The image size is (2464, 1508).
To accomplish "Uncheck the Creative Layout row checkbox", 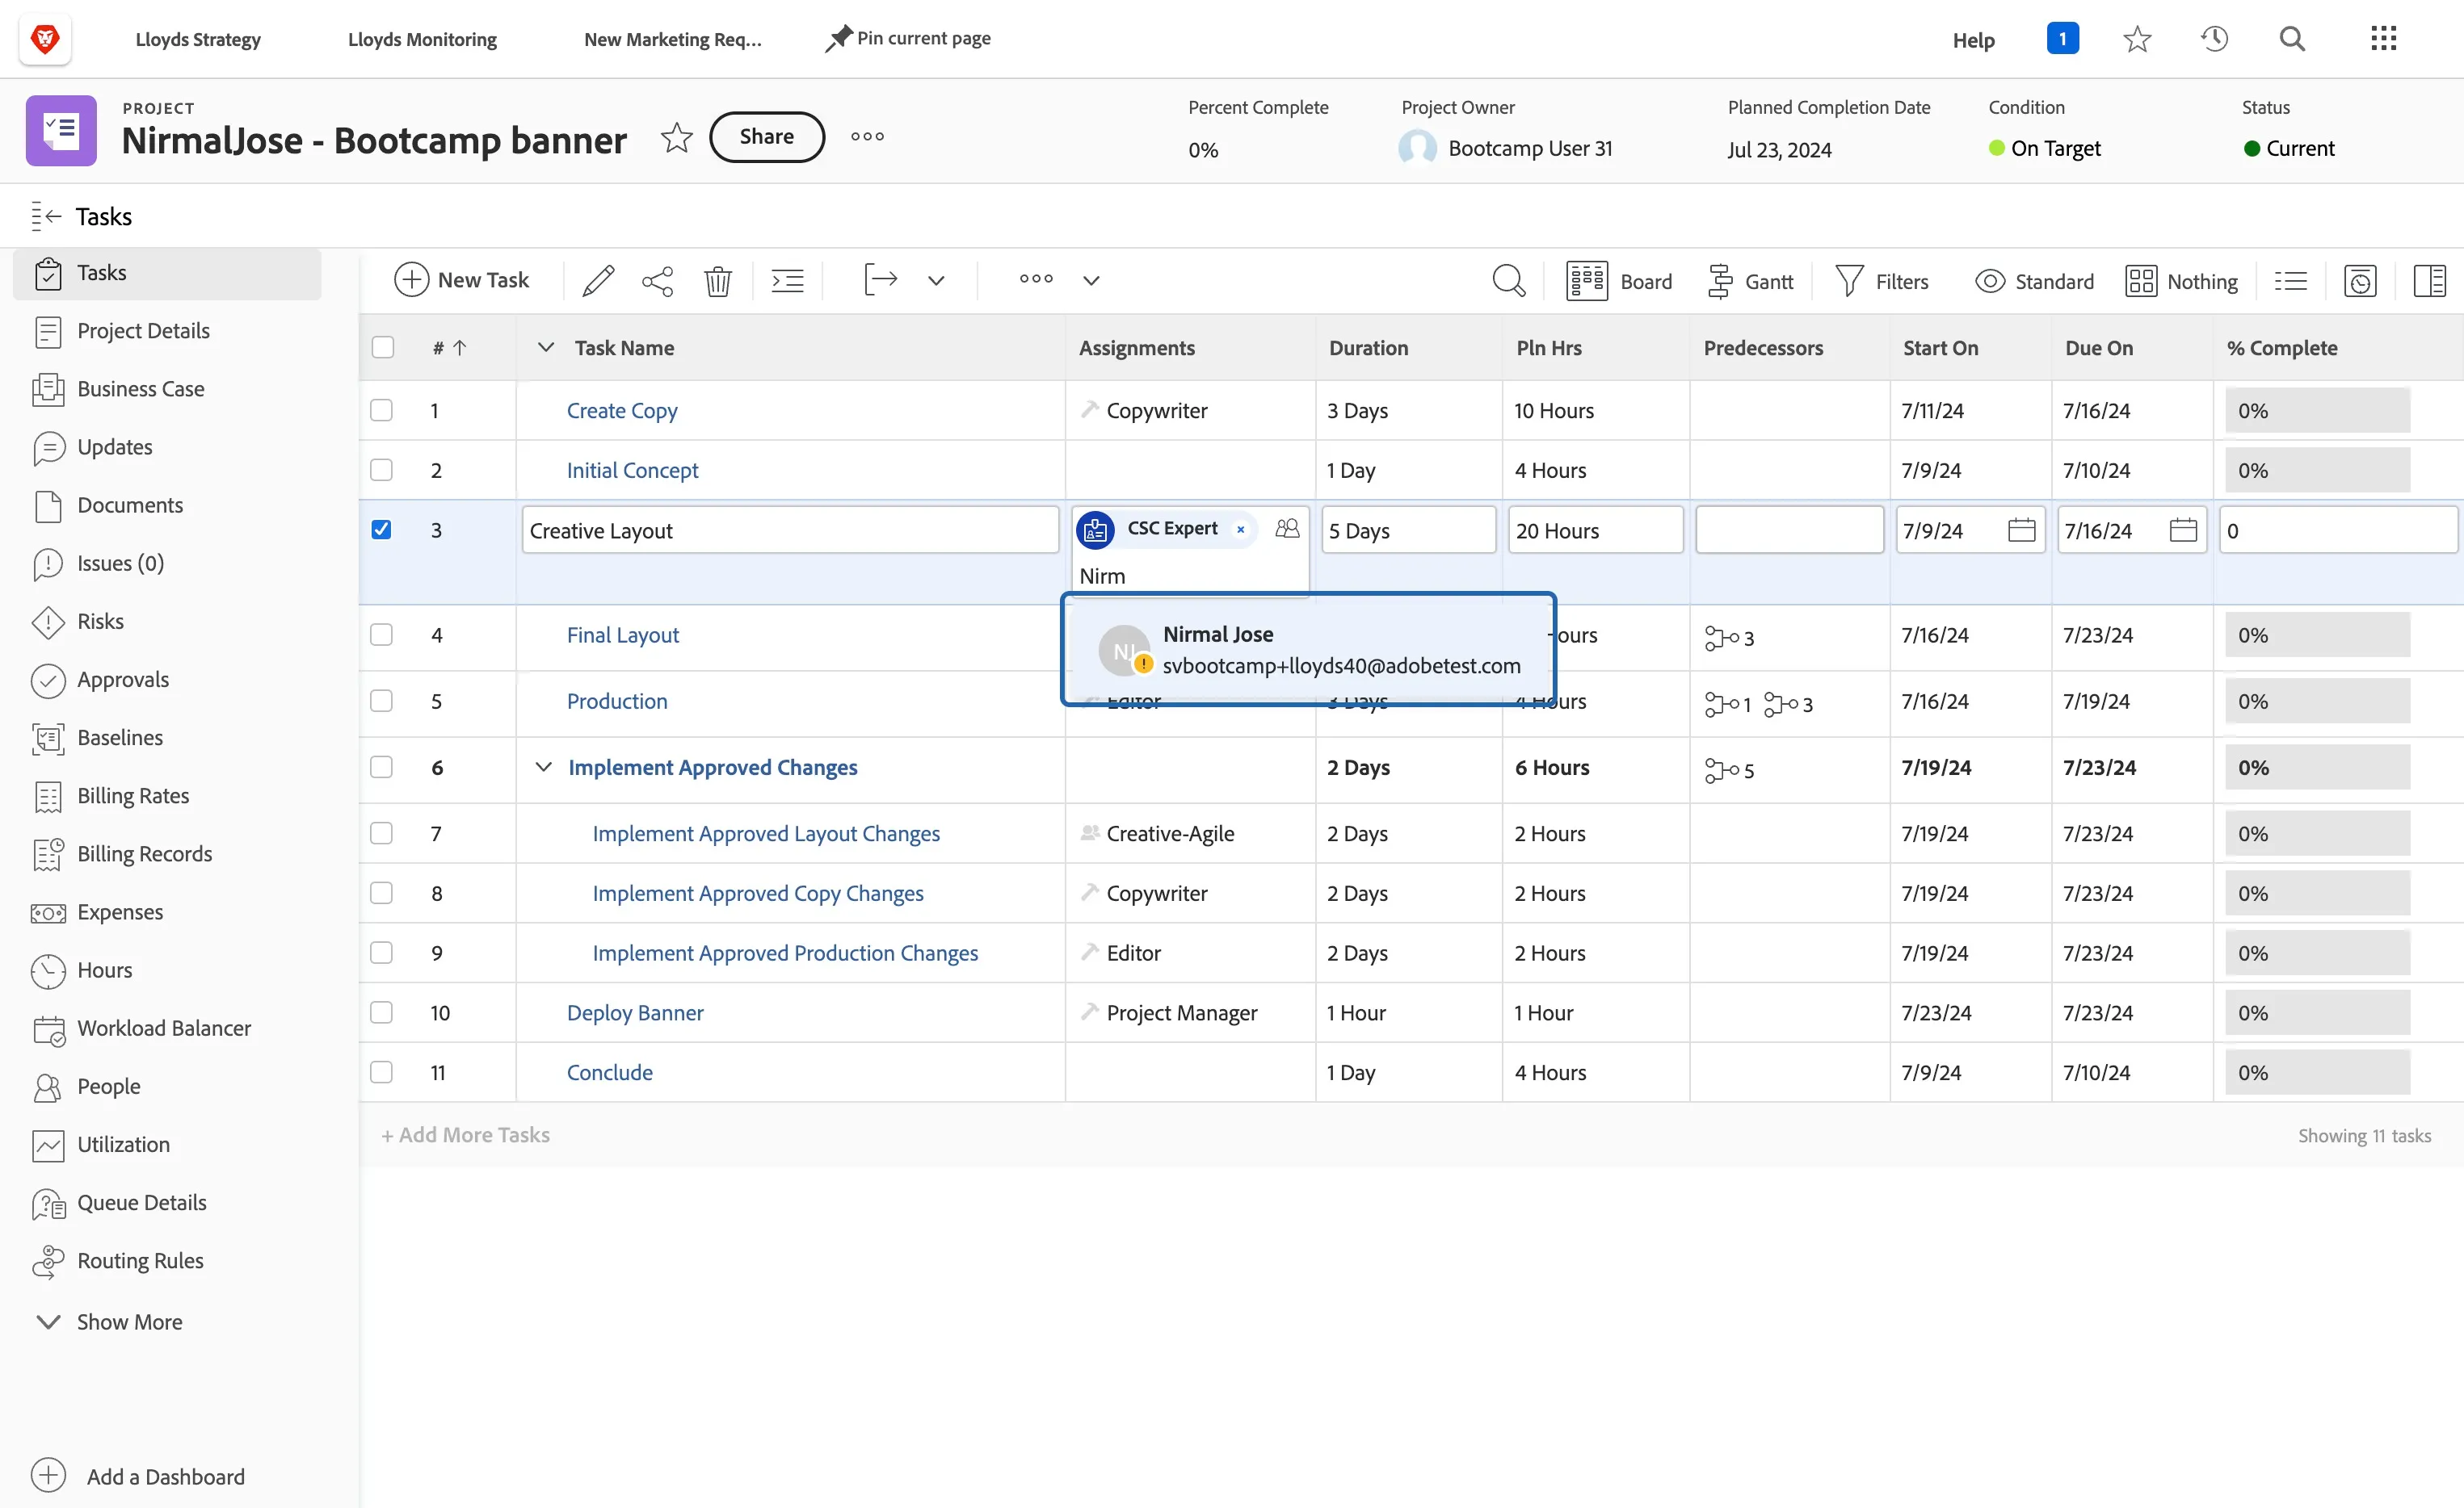I will [x=381, y=530].
